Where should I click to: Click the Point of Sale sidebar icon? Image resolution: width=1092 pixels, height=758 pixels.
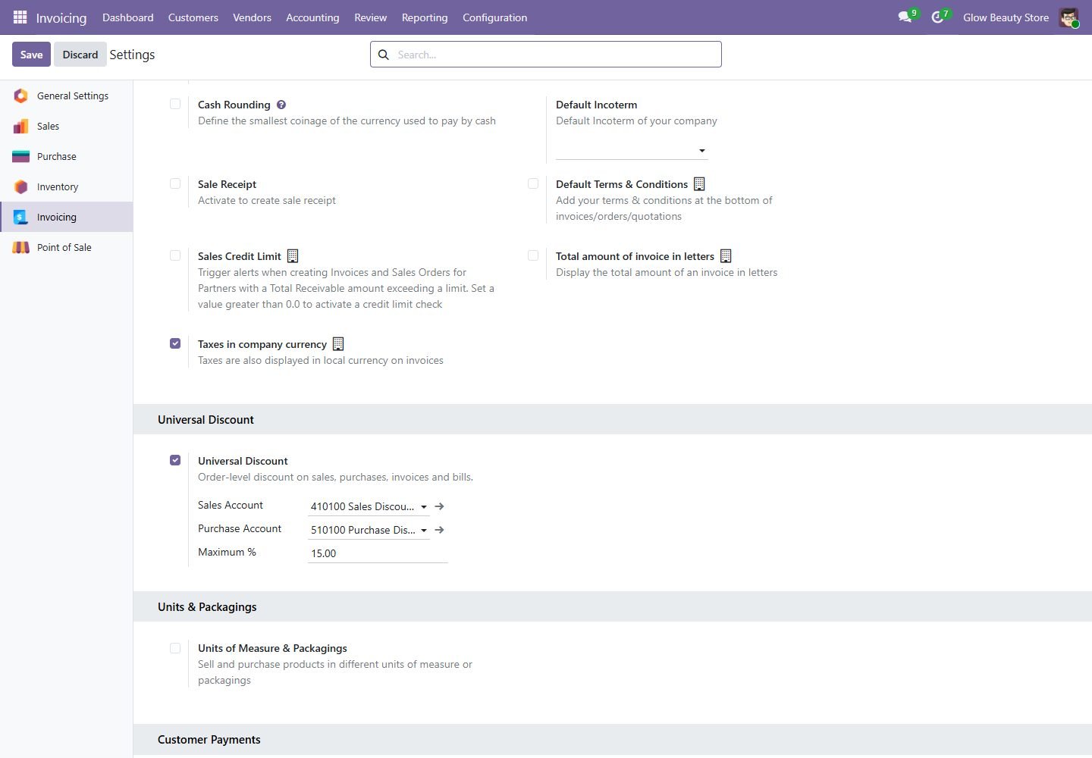click(21, 247)
